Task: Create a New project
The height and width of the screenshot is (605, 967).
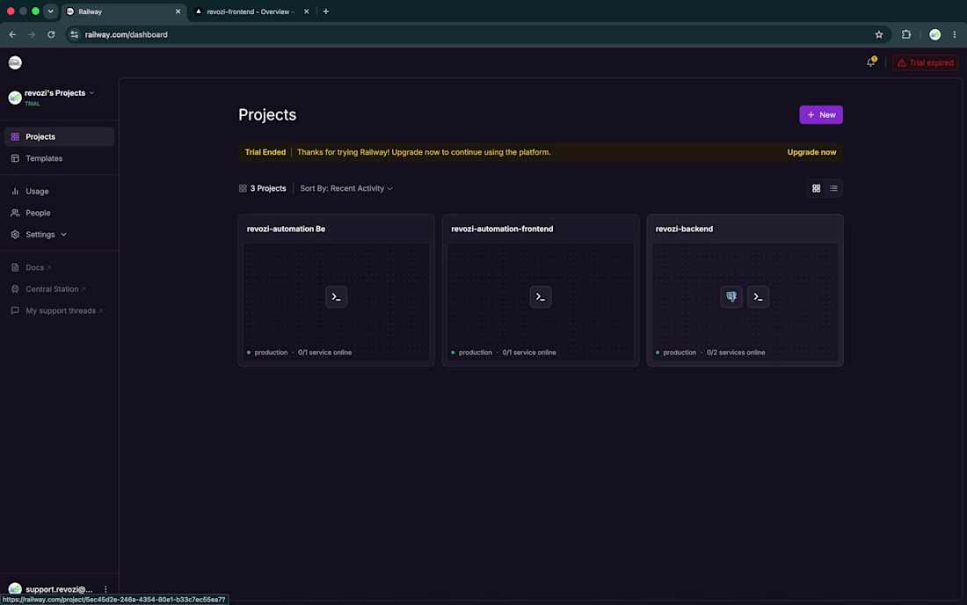Action: tap(821, 114)
